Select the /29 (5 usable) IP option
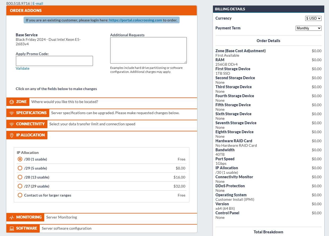329x236 pixels. click(x=20, y=168)
